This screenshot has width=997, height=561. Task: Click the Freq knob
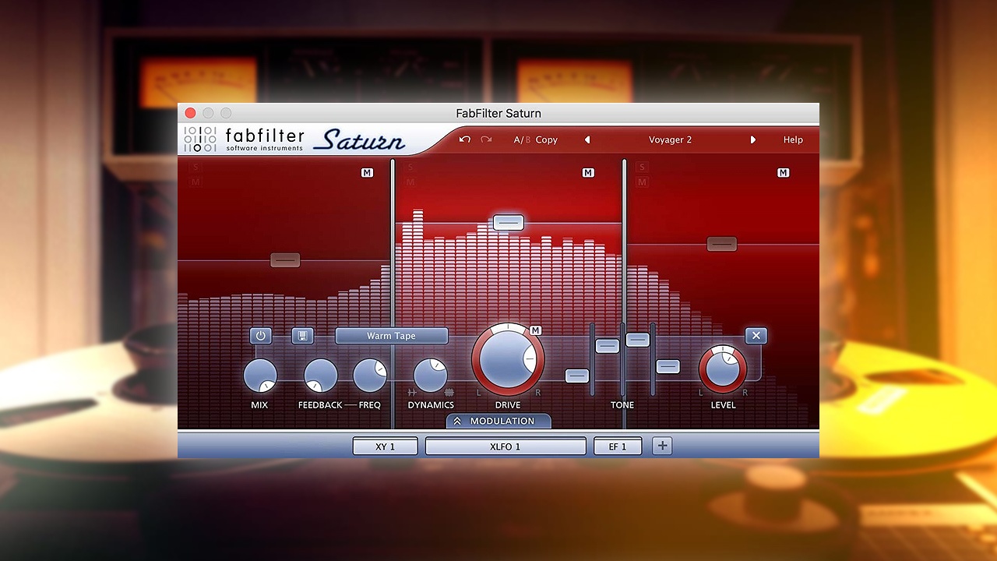370,376
